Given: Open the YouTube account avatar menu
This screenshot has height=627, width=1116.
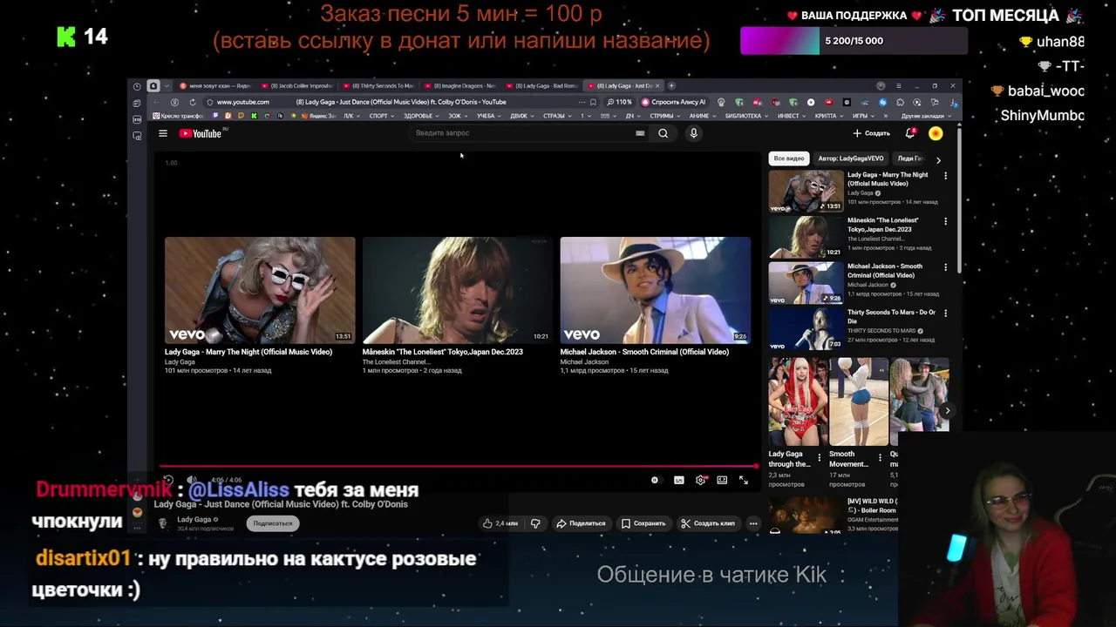Looking at the screenshot, I should pos(936,133).
